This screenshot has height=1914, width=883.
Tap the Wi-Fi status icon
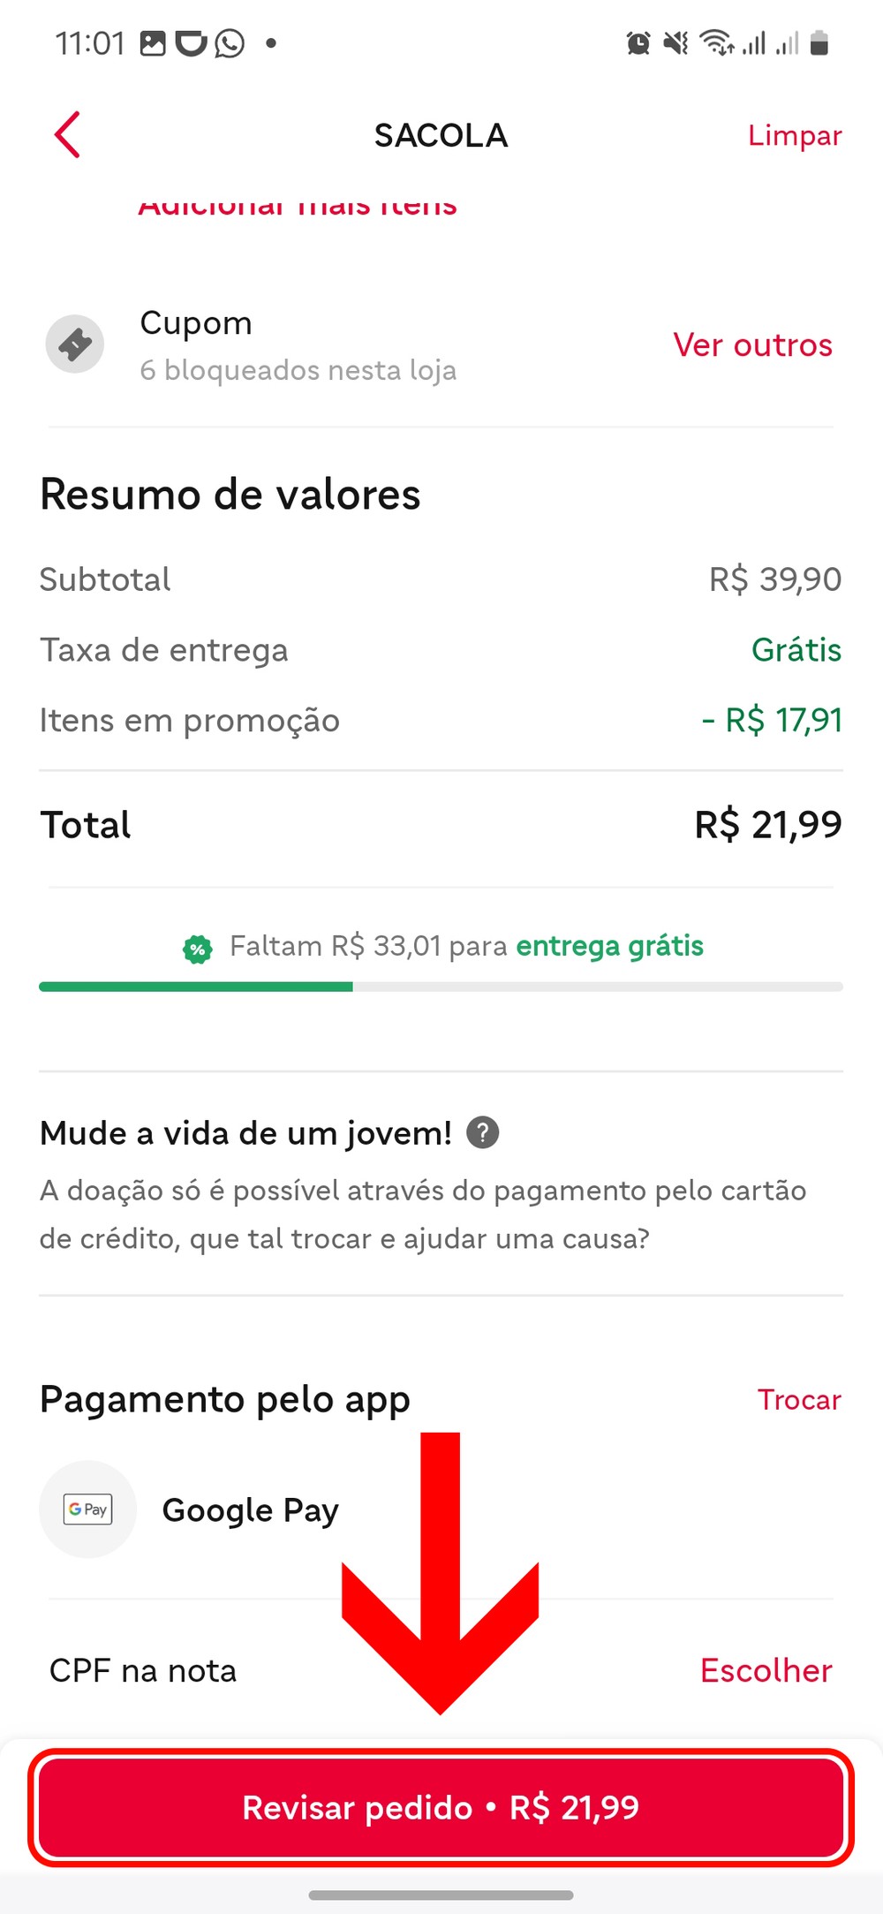point(716,42)
